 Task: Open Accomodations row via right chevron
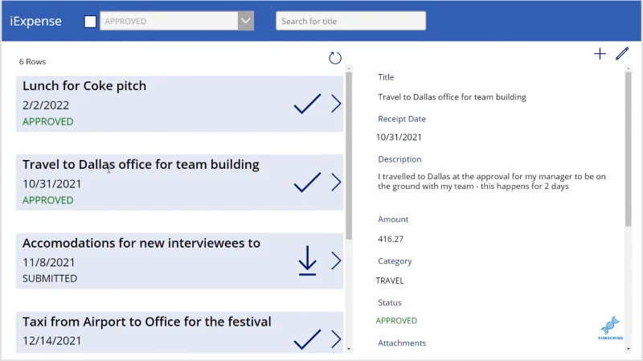pos(336,260)
